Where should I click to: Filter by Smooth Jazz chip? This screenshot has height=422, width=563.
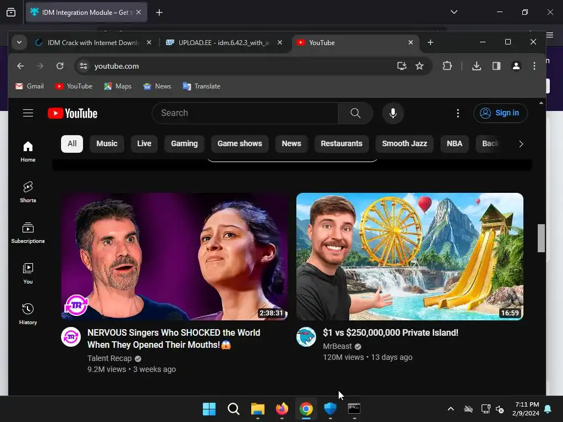(404, 143)
